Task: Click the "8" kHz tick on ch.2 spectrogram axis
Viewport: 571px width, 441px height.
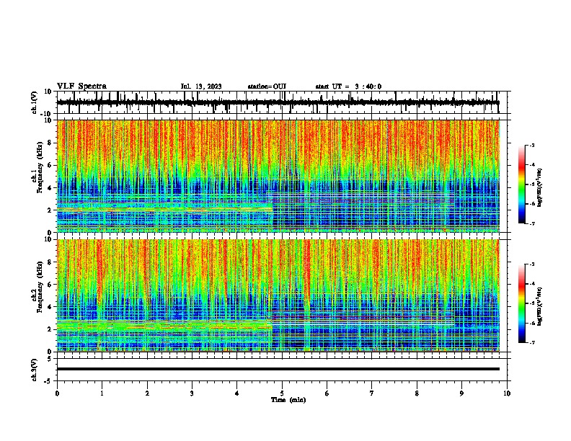Action: point(50,262)
